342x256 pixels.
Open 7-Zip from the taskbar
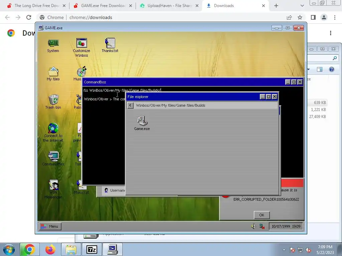(92, 249)
